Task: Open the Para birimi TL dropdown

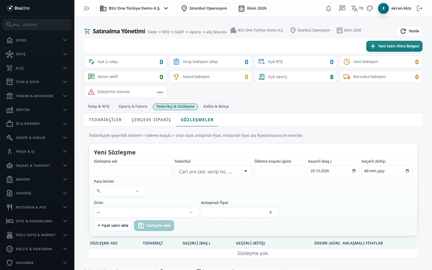Action: click(119, 191)
